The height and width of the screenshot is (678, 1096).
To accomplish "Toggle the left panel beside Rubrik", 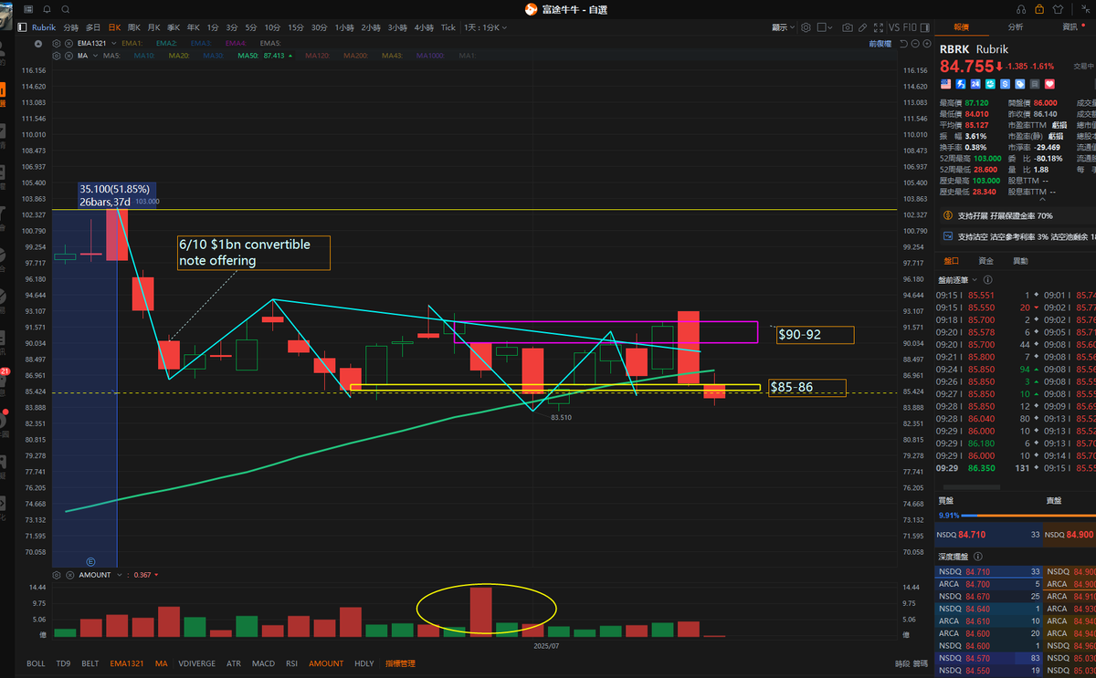I will (22, 27).
